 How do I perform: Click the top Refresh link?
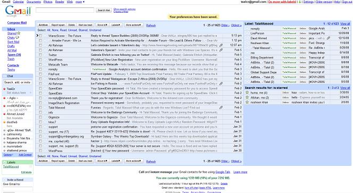click(151, 26)
